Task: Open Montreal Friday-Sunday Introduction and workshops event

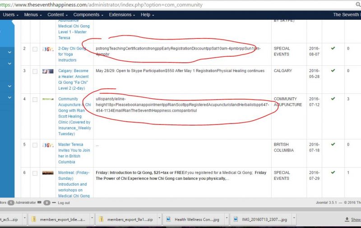Action: 74,184
